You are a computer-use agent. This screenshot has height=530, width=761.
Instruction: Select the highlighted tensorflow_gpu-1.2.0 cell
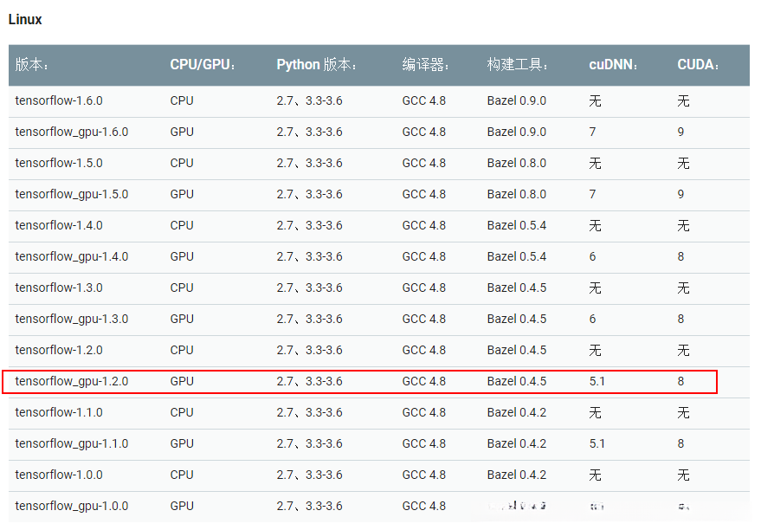pyautogui.click(x=72, y=381)
